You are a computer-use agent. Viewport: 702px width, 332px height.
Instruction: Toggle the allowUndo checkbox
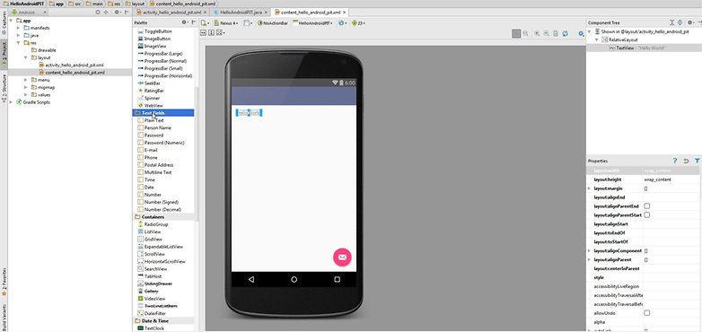click(647, 313)
